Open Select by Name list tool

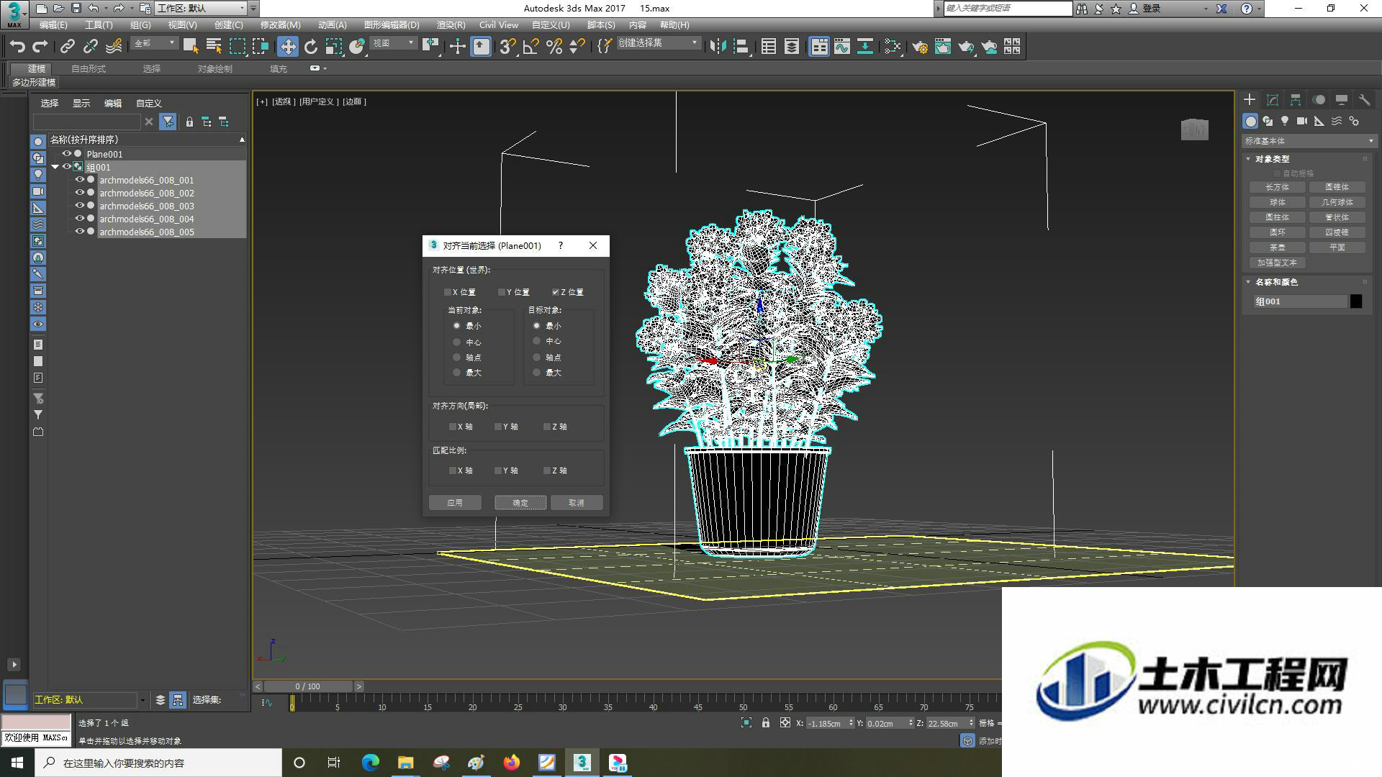[x=214, y=47]
